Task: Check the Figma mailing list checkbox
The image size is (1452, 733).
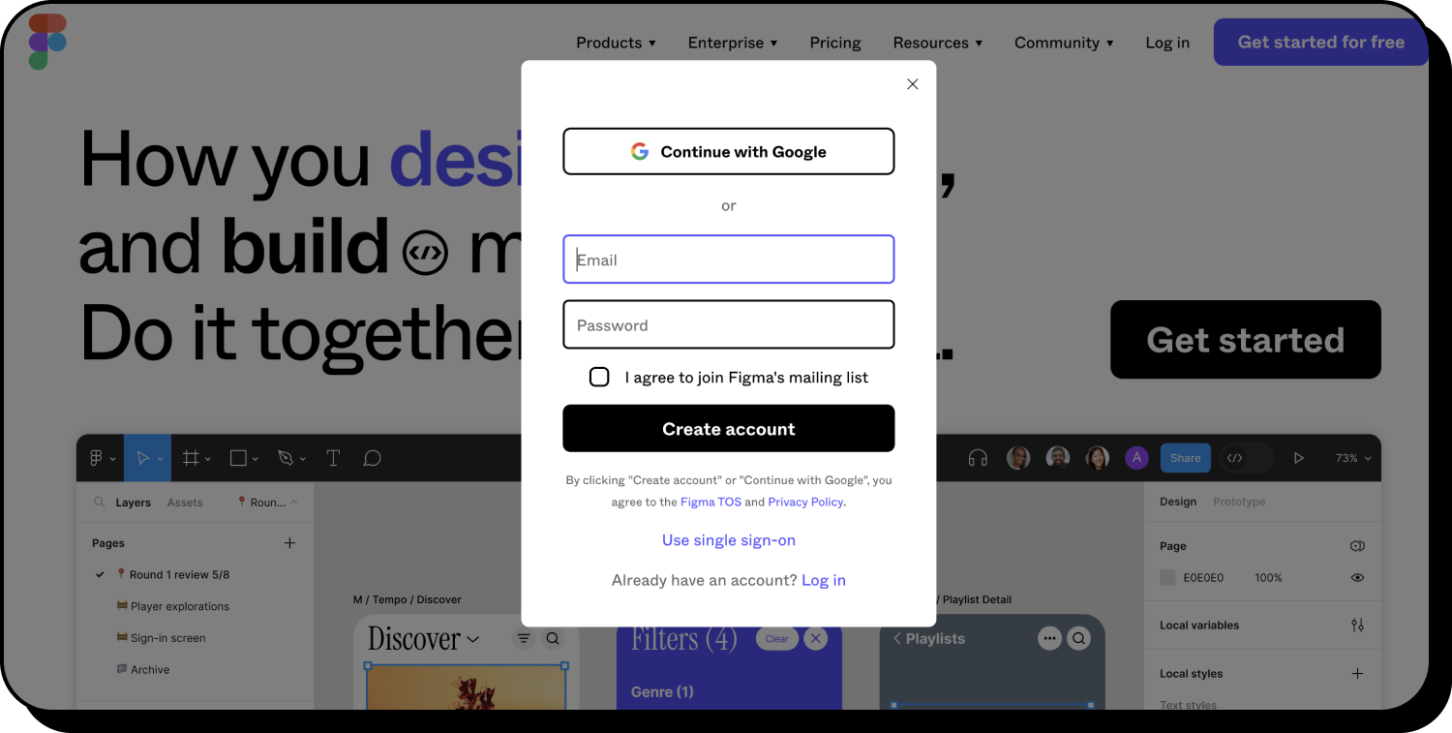Action: pos(599,377)
